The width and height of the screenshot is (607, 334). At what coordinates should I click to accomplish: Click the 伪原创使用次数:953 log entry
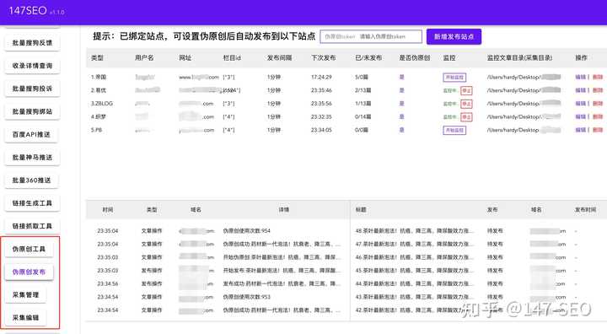[246, 297]
